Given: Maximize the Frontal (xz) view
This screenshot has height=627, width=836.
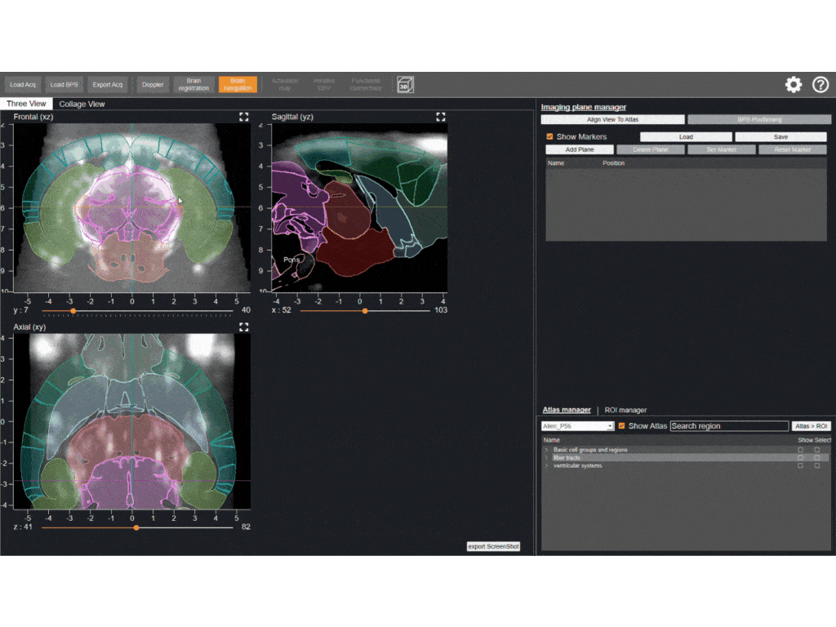Looking at the screenshot, I should point(243,117).
